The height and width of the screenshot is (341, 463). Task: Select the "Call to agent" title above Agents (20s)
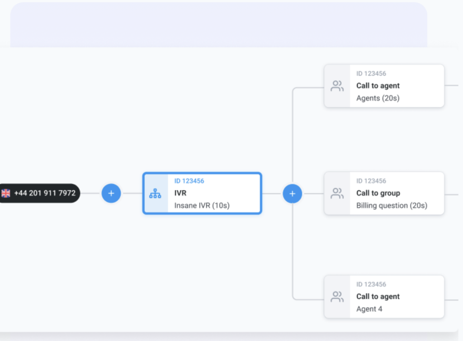coord(378,86)
